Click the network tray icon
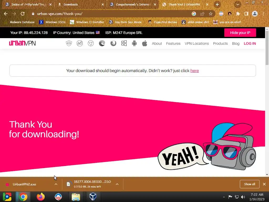269x202 pixels. pos(237,197)
